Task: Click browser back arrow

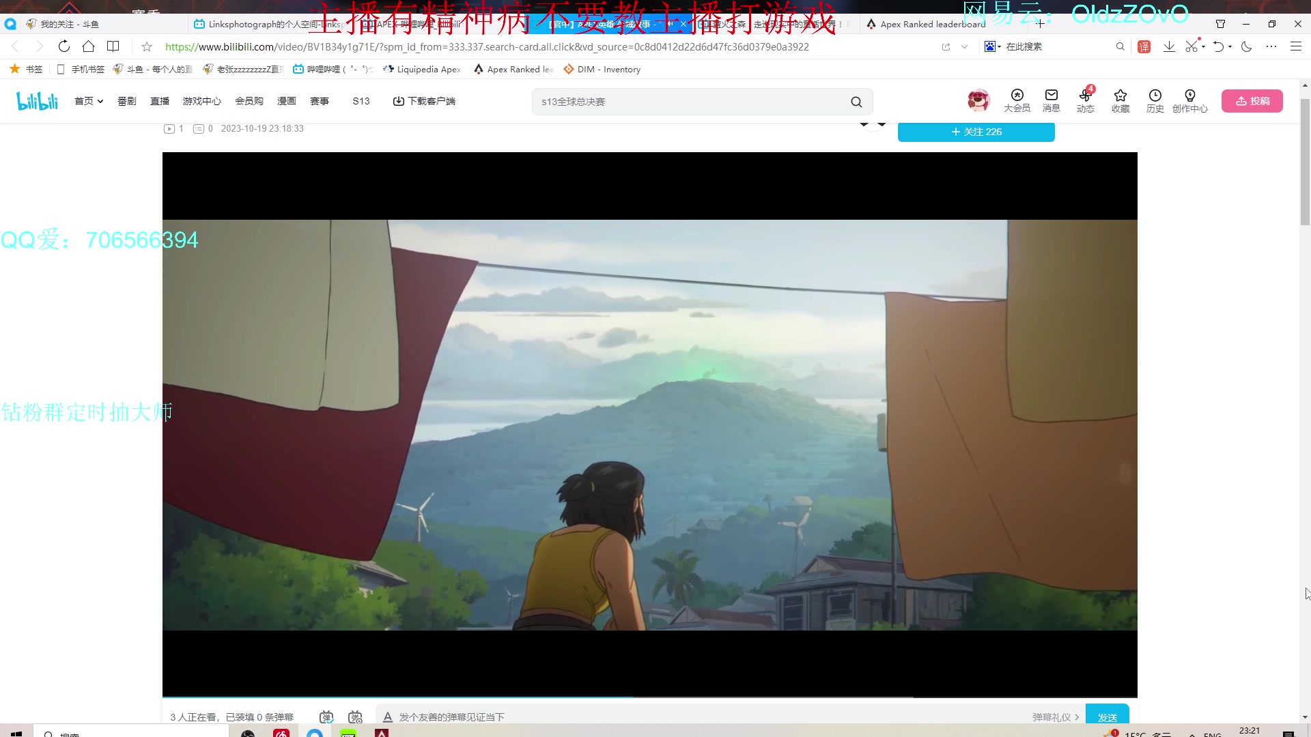Action: click(15, 46)
